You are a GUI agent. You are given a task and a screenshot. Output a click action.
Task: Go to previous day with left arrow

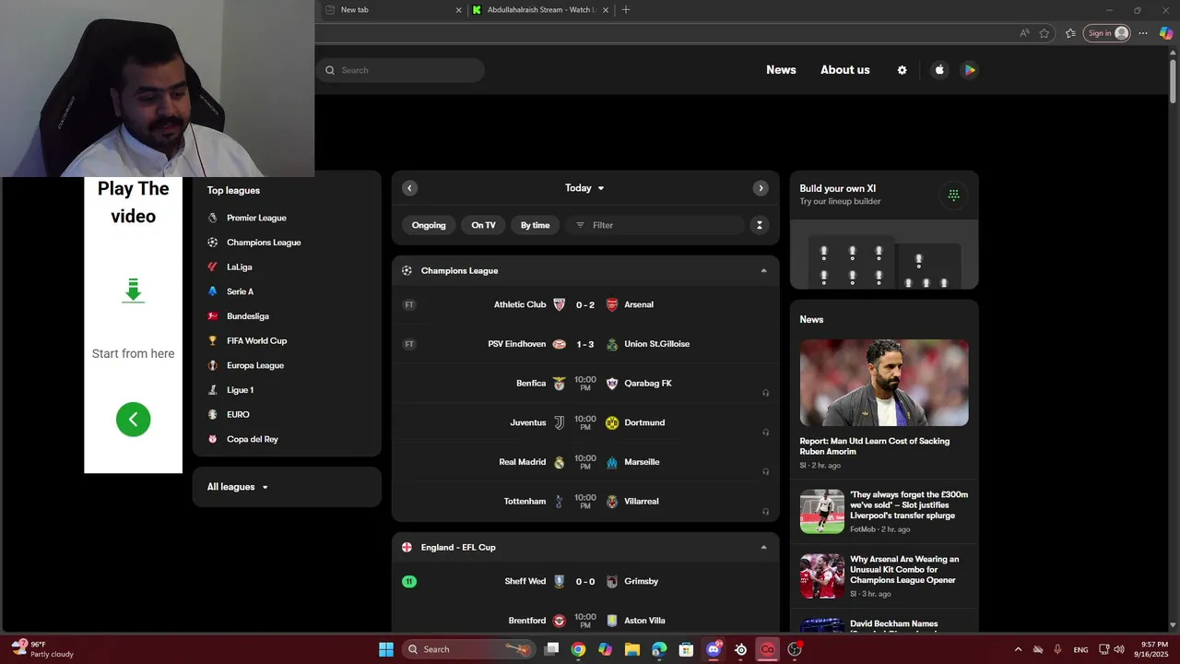[410, 188]
